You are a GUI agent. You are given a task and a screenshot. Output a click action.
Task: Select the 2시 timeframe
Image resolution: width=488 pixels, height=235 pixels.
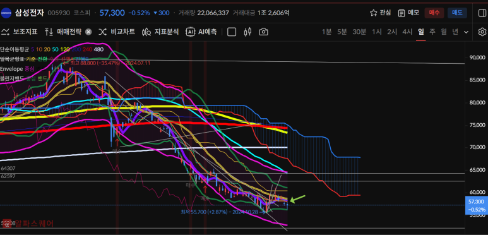pos(392,32)
